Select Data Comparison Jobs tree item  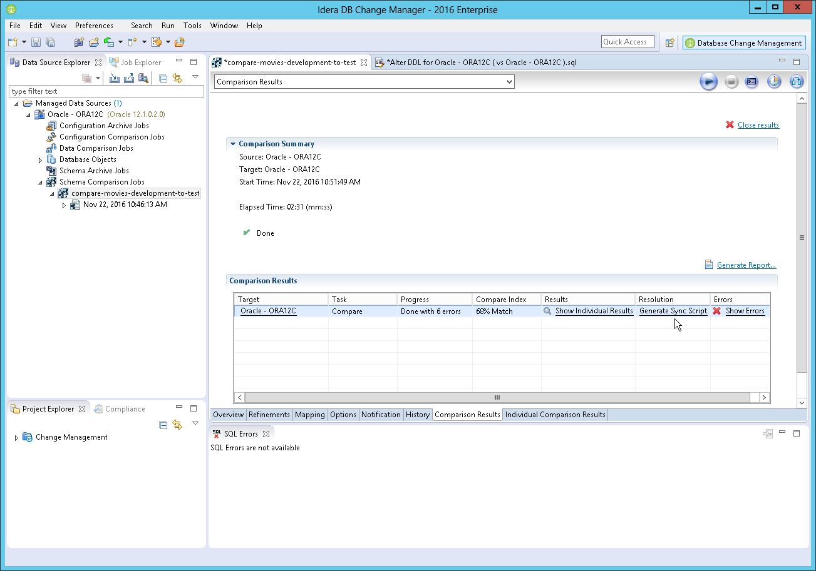point(96,148)
